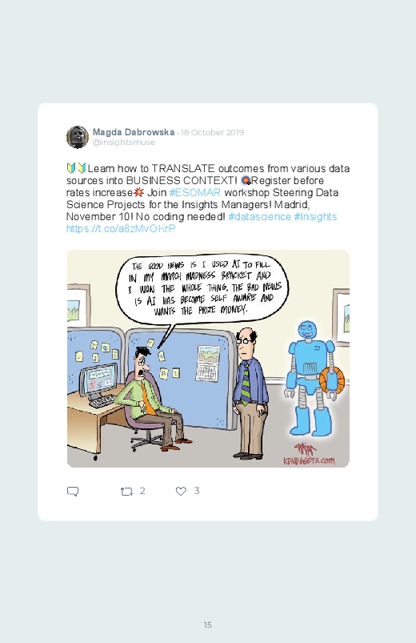The image size is (416, 643).
Task: Like the tweet with heart icon
Action: pyautogui.click(x=181, y=492)
